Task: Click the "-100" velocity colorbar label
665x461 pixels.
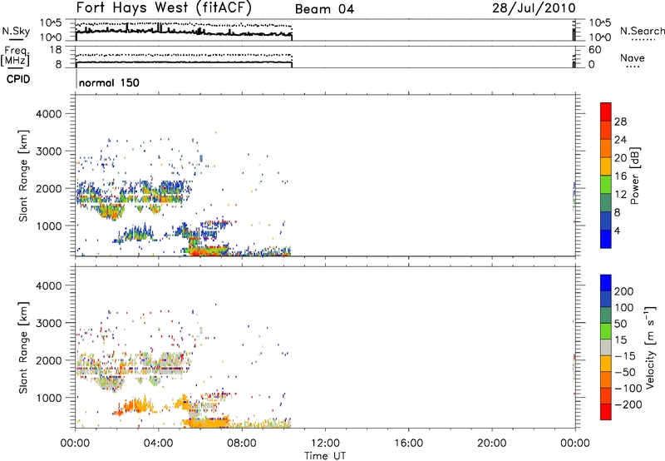Action: [x=628, y=388]
